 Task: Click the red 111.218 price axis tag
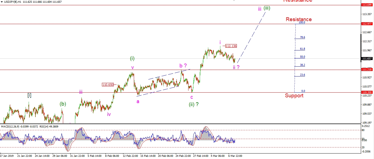[367, 70]
